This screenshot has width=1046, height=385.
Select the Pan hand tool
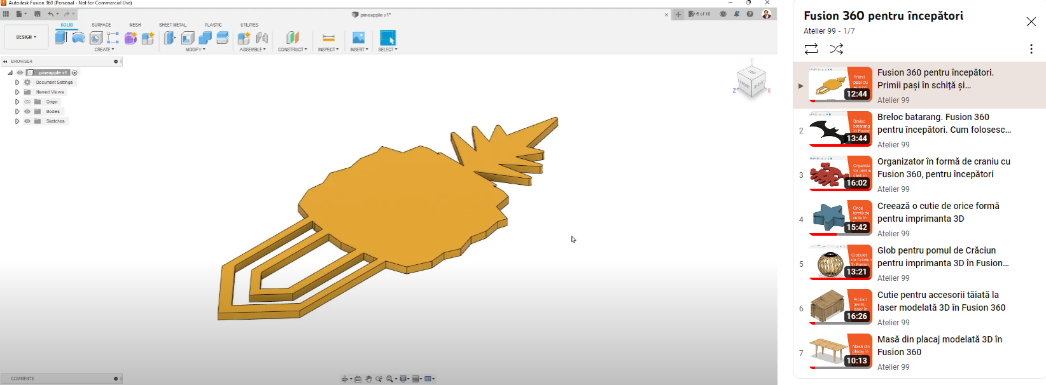click(x=368, y=379)
